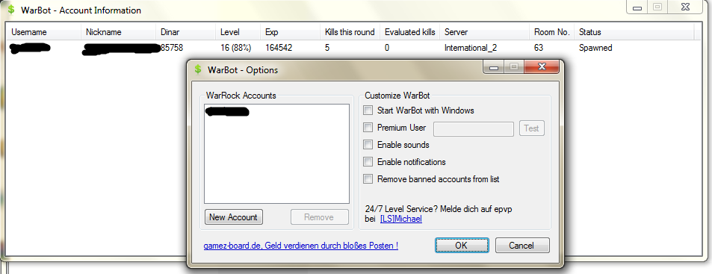The height and width of the screenshot is (274, 712).
Task: Click the Dinar value 85758
Action: point(172,48)
